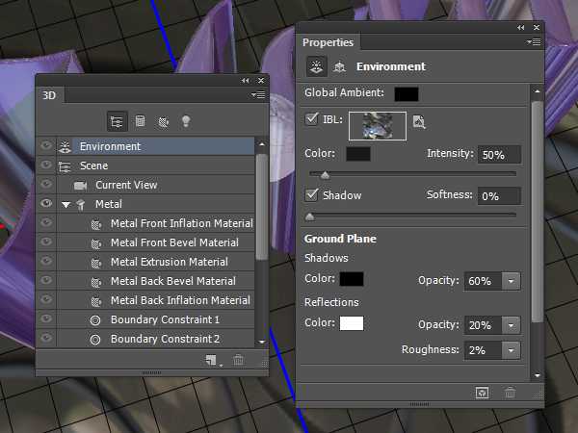Open the Roughness dropdown arrow
This screenshot has width=578, height=433.
click(511, 350)
